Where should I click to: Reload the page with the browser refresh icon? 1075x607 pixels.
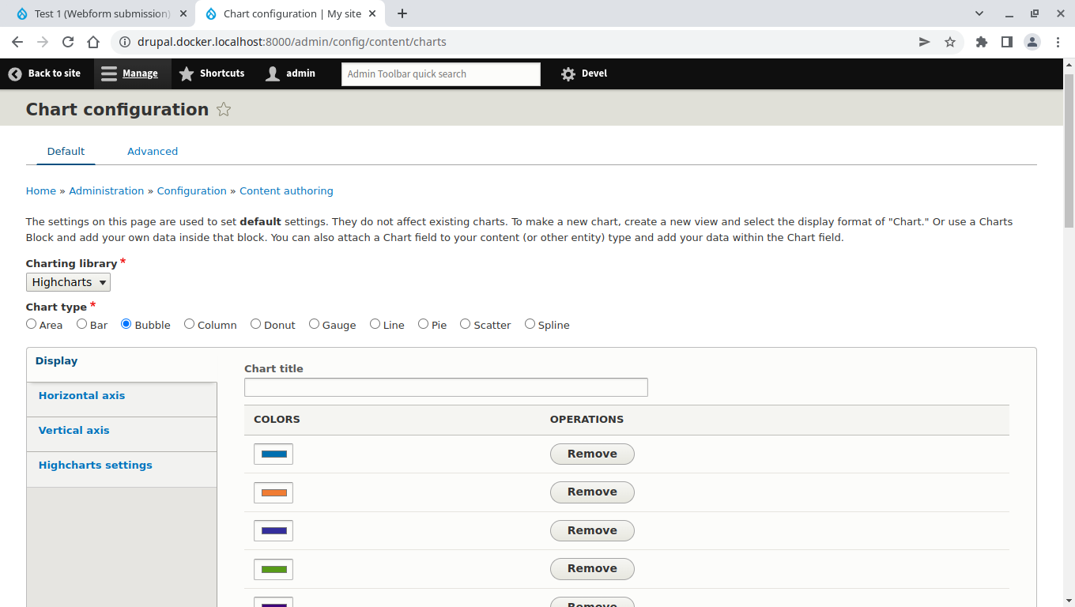[68, 42]
